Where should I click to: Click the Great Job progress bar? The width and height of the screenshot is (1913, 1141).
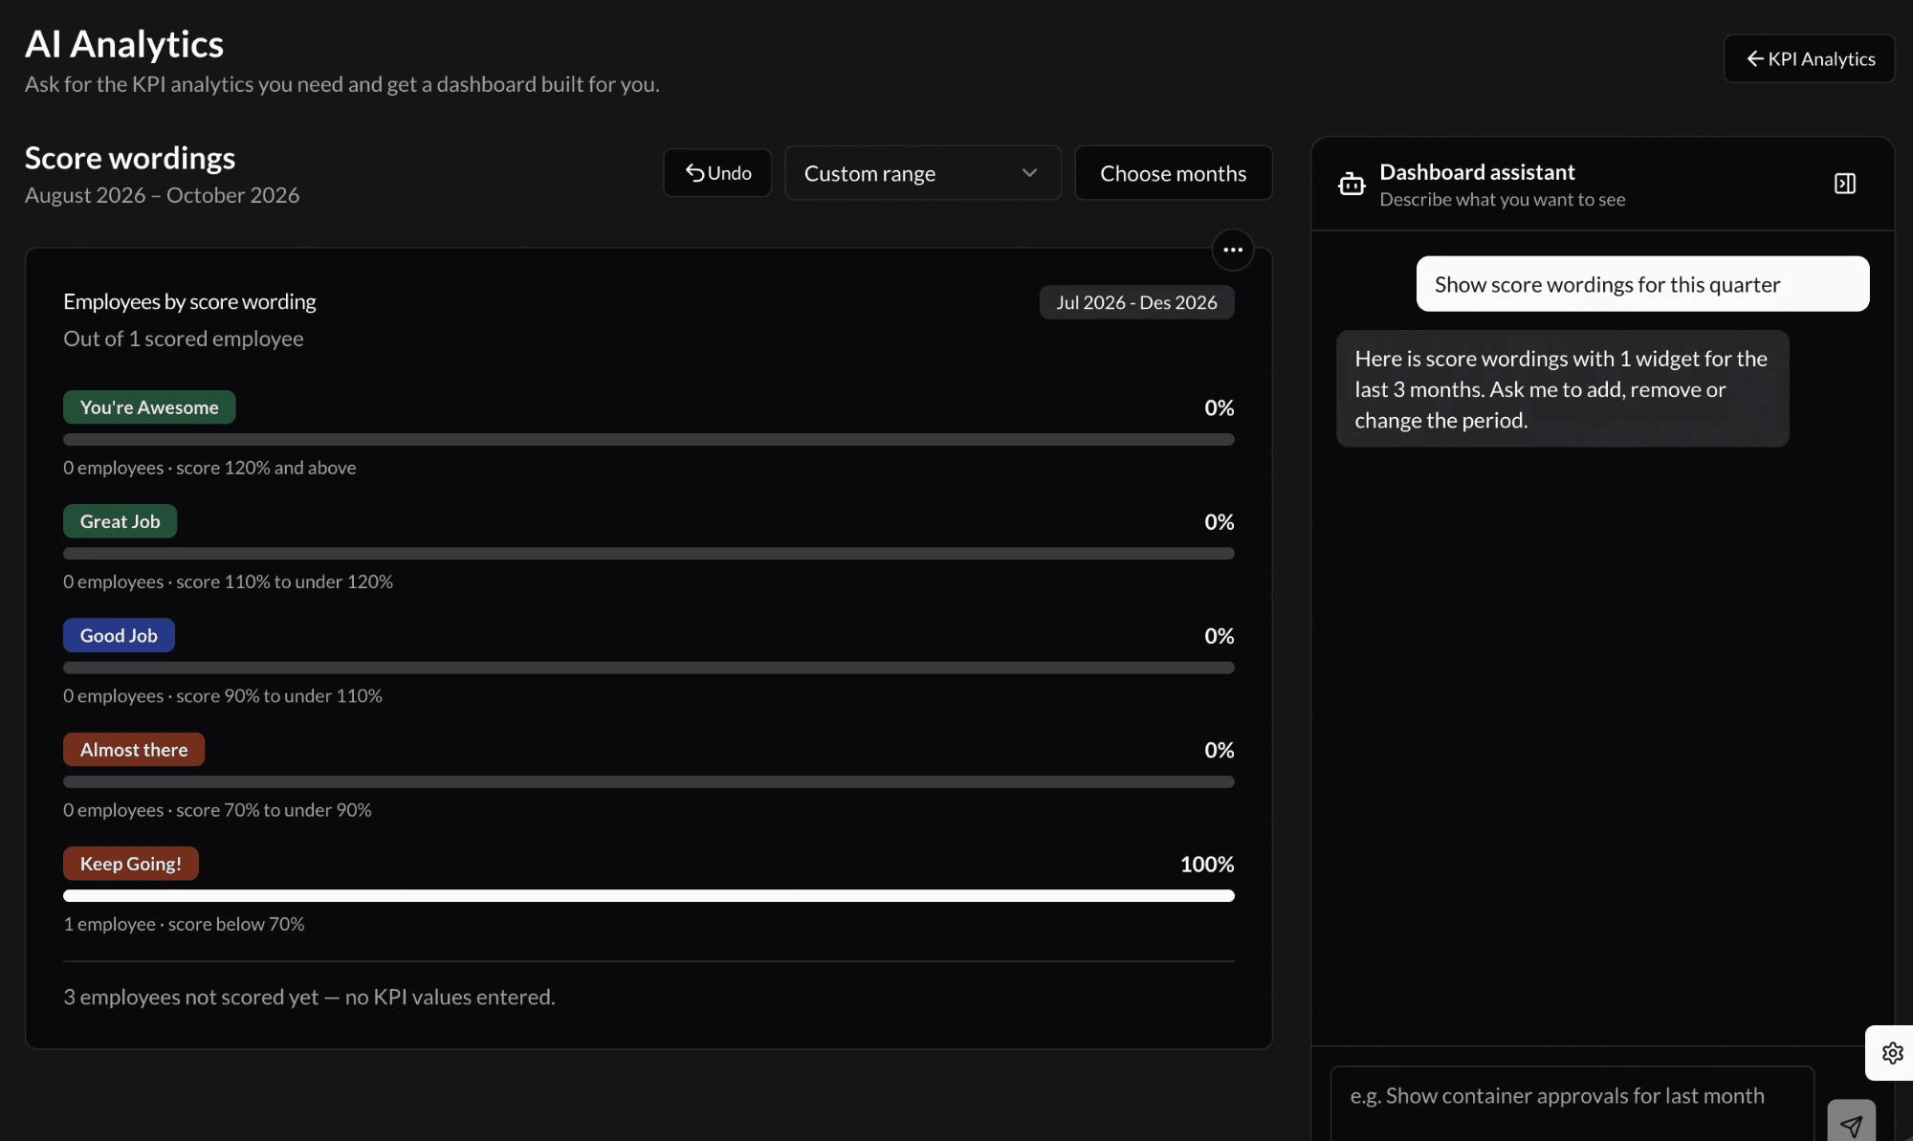point(649,554)
